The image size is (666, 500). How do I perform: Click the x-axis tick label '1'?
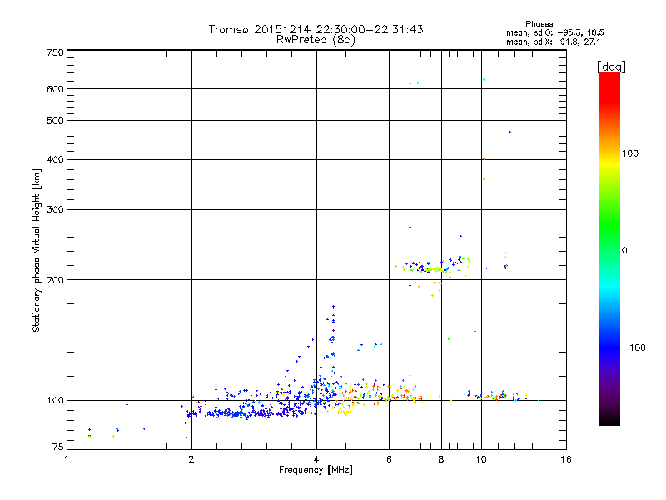(x=67, y=459)
